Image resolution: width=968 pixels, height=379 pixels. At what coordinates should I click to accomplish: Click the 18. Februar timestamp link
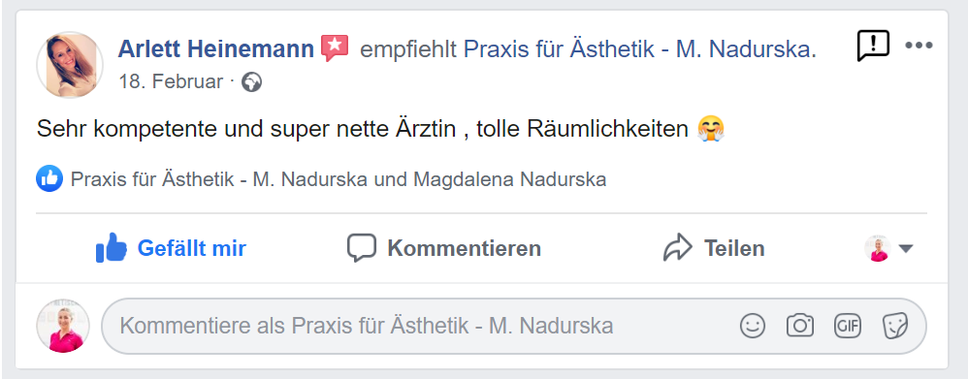pyautogui.click(x=171, y=82)
